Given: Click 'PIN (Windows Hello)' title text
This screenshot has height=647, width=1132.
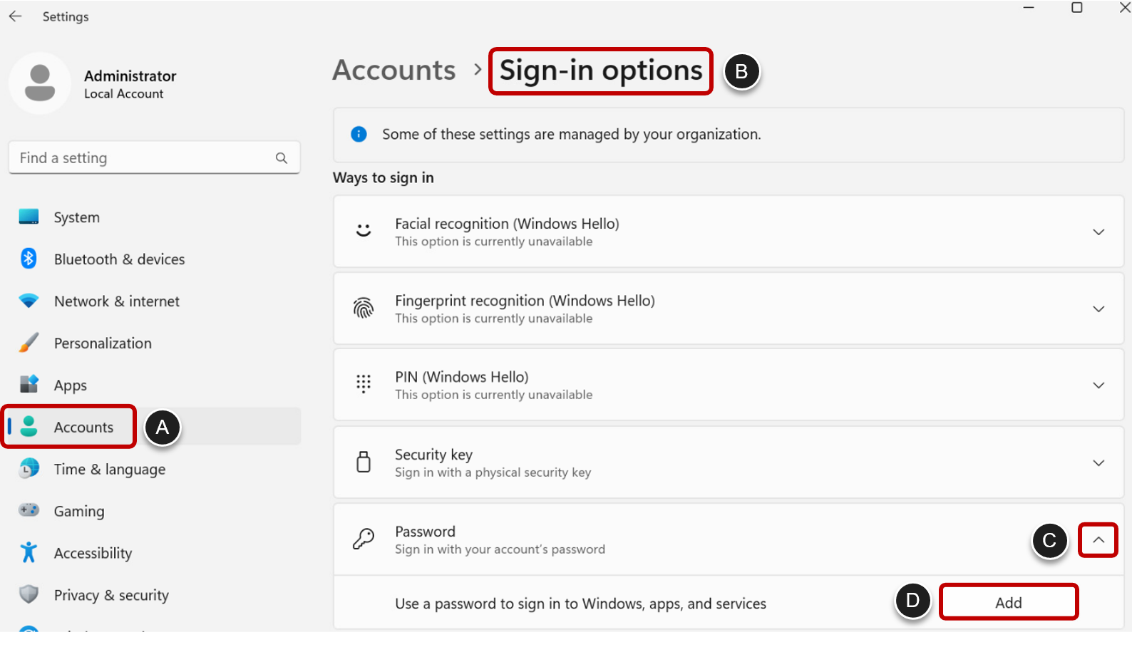Looking at the screenshot, I should (x=462, y=377).
